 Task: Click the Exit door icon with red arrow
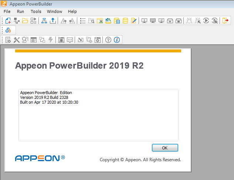coord(225,21)
